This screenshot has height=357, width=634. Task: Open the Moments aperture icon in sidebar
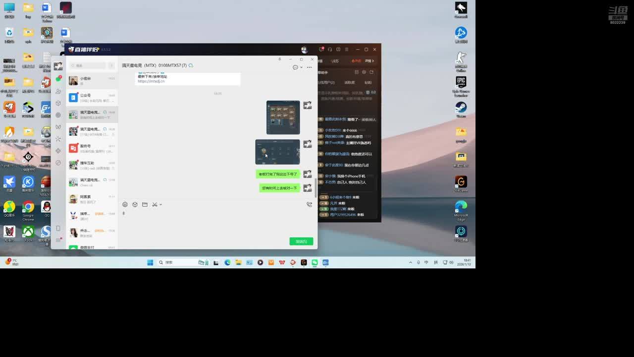click(58, 115)
